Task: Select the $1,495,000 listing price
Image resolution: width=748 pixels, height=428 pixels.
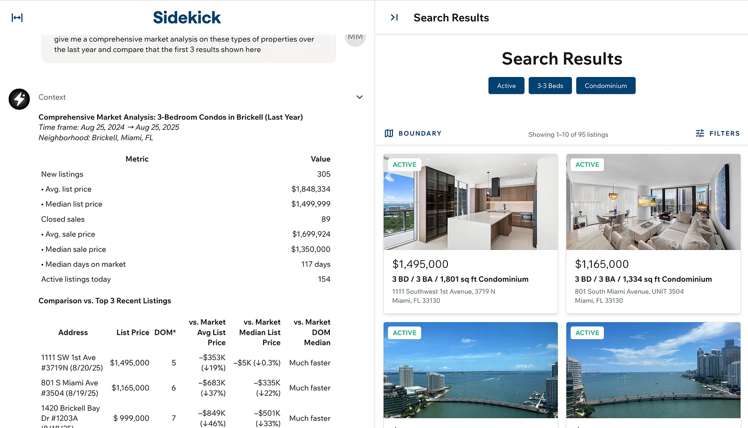Action: pyautogui.click(x=420, y=264)
